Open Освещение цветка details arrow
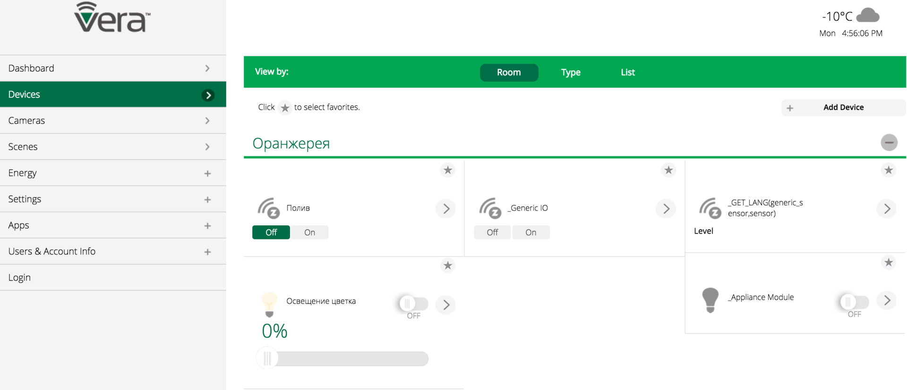Viewport: 907px width, 390px height. (x=446, y=305)
